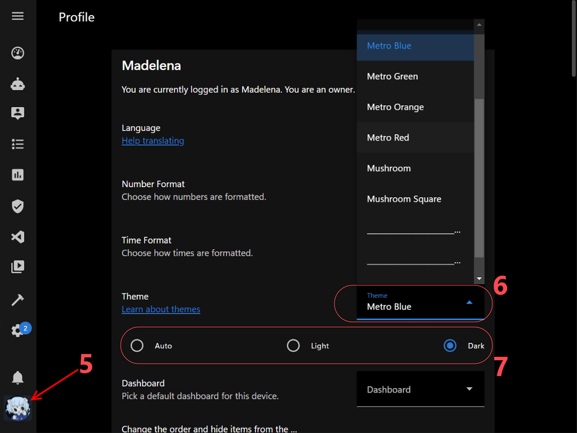Viewport: 577px width, 433px height.
Task: Choose the Dark mode radio button
Action: 450,346
